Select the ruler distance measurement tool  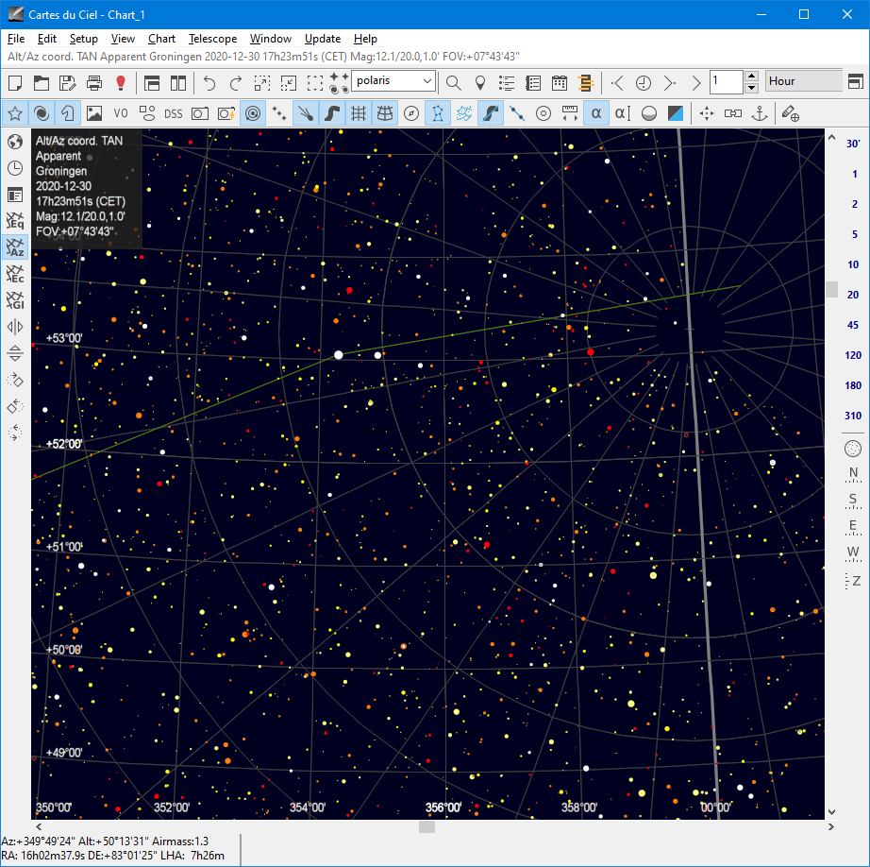[570, 114]
